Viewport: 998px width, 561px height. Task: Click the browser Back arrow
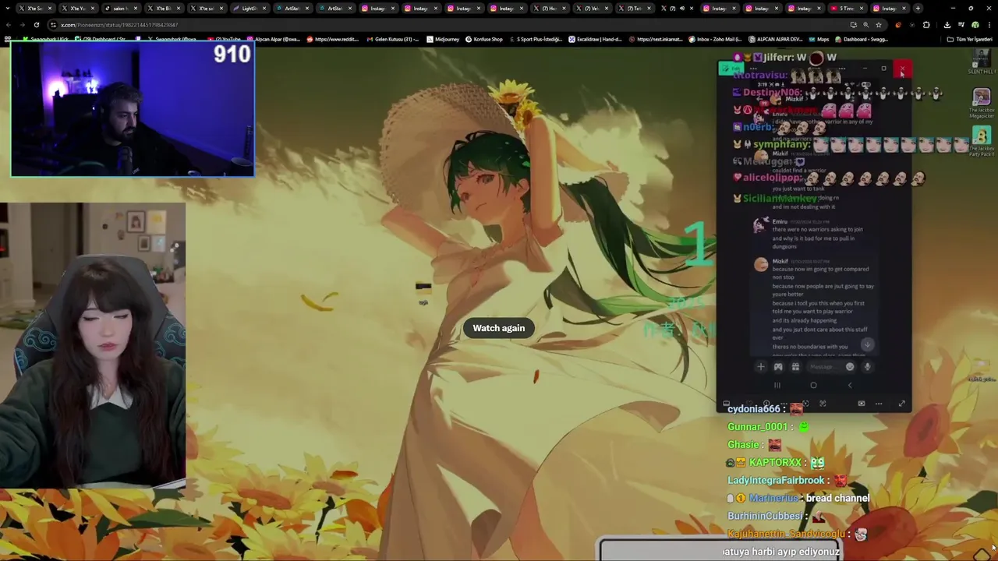pyautogui.click(x=9, y=24)
